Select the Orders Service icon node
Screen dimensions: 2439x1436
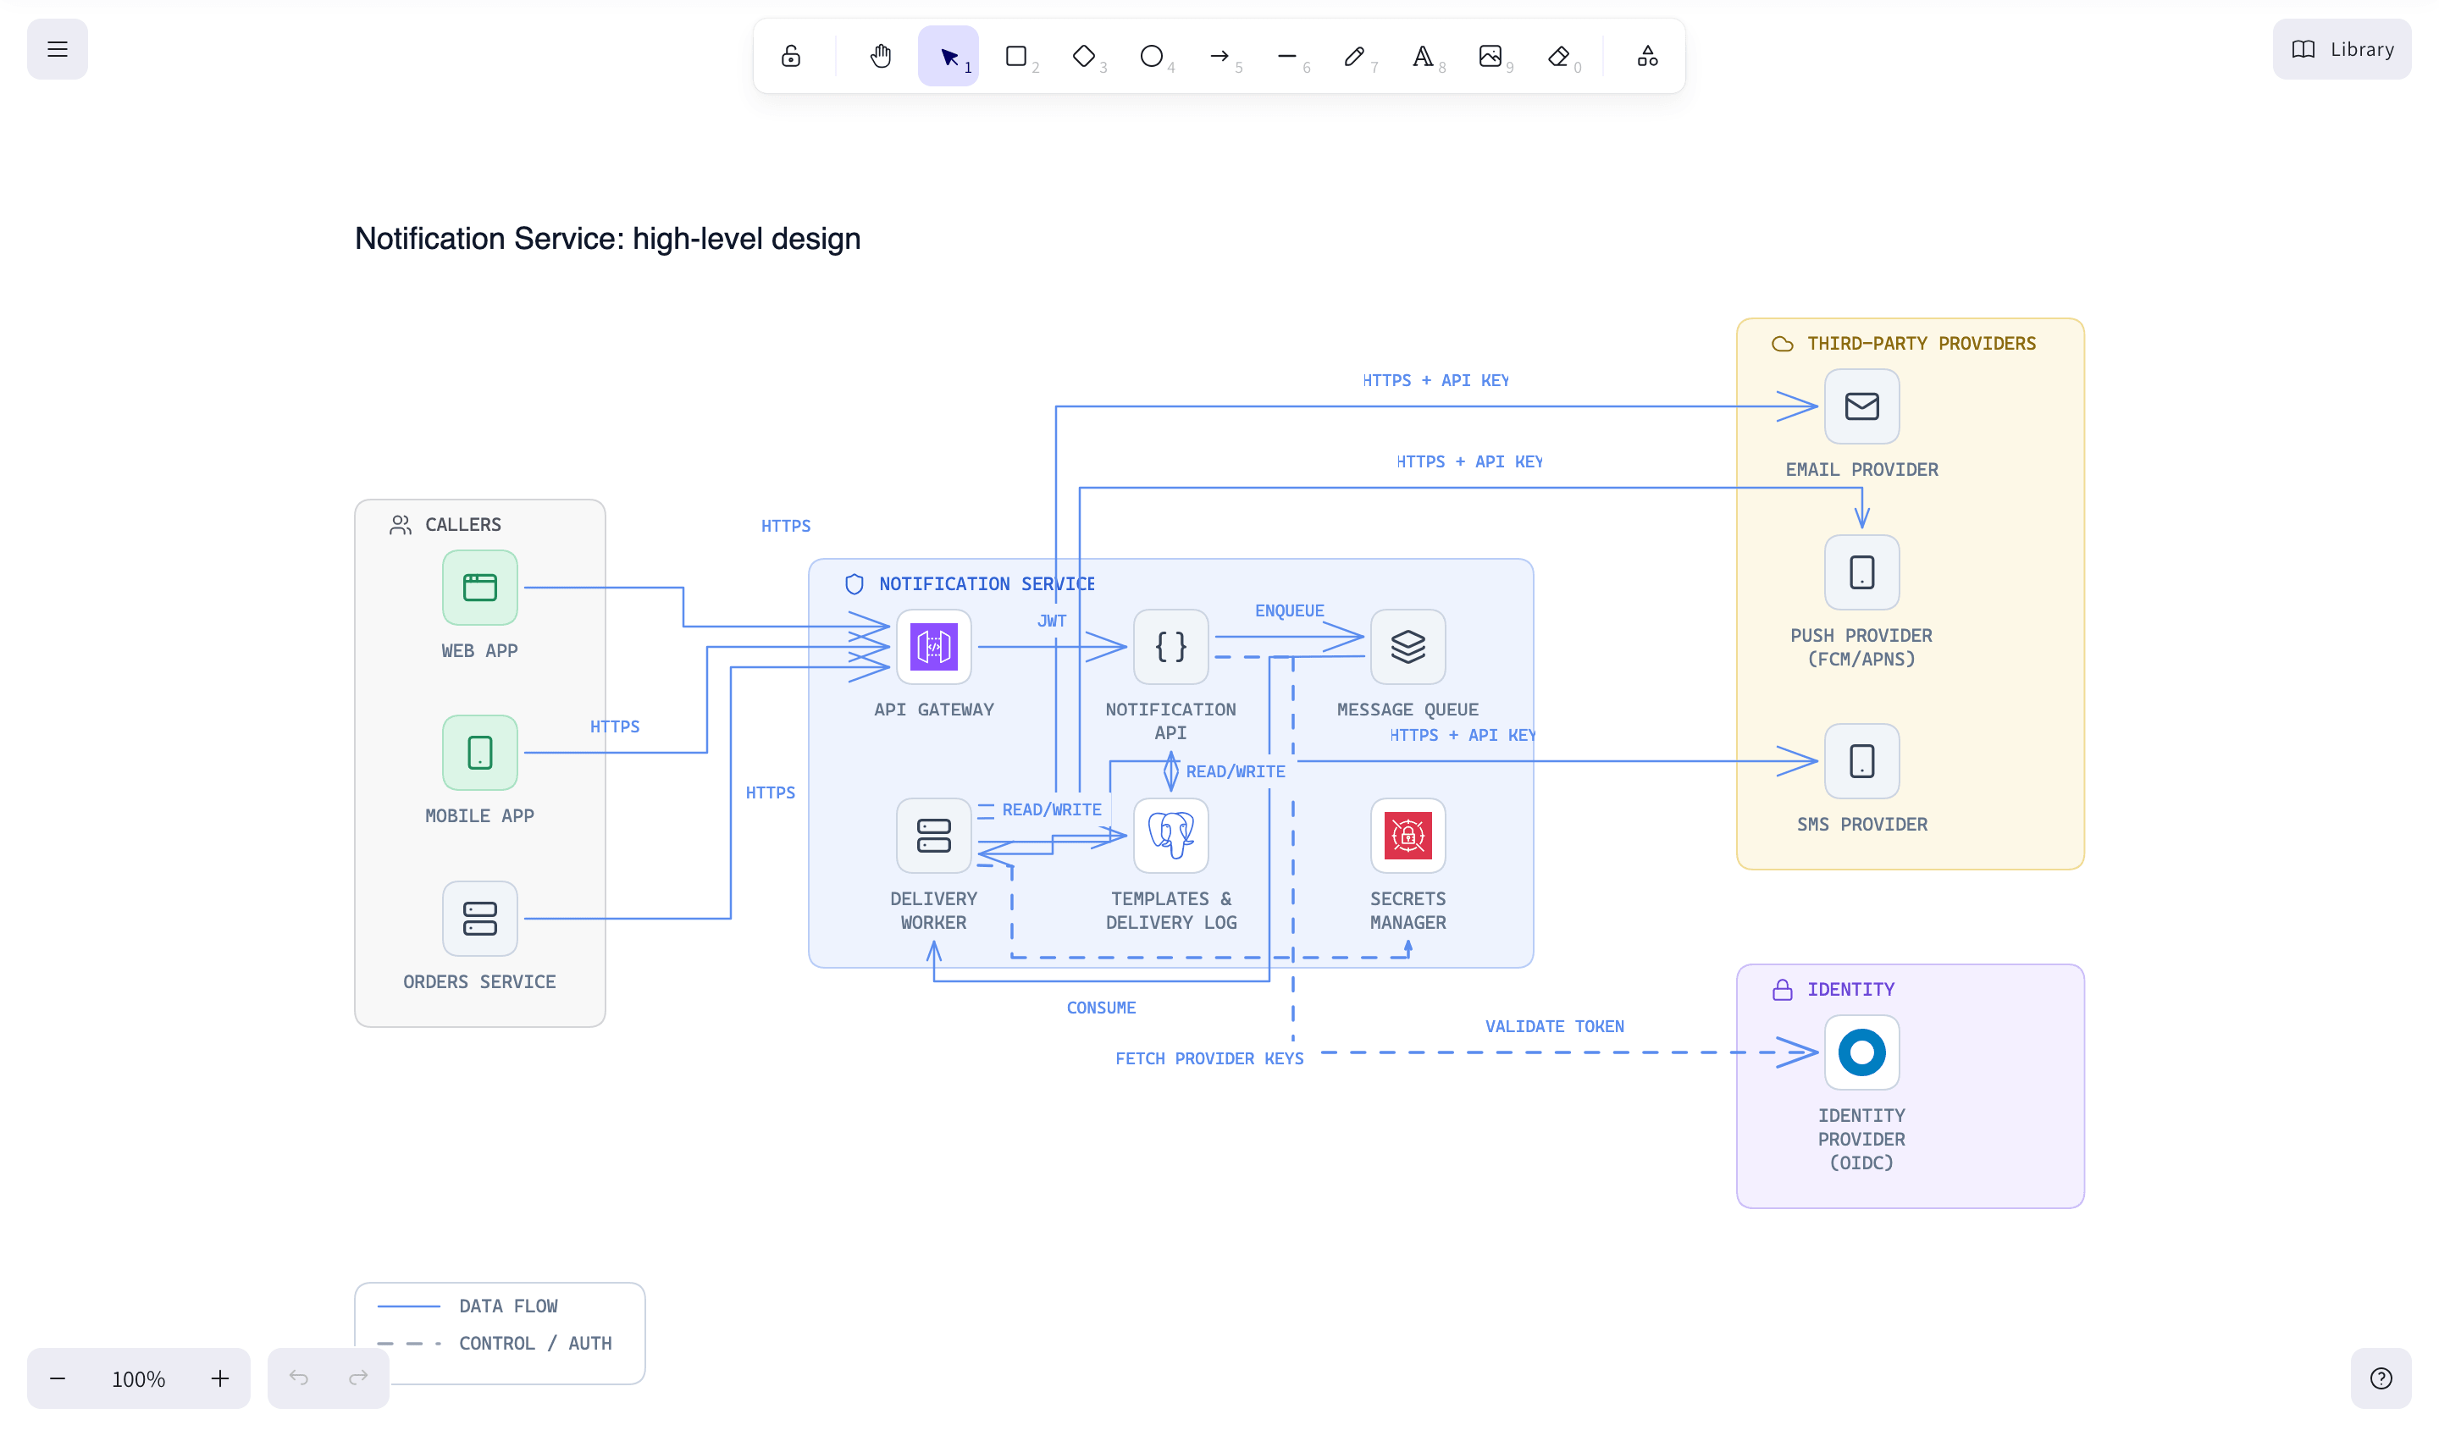pyautogui.click(x=480, y=919)
